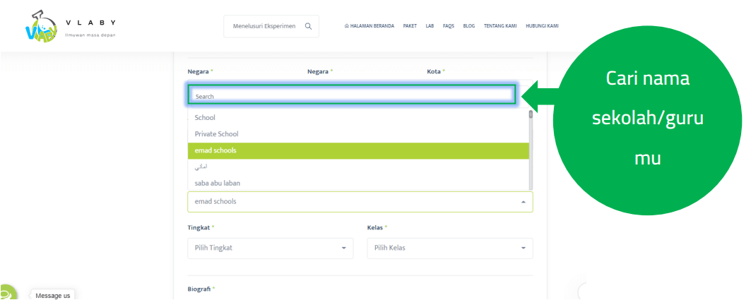
Task: Open the FAQS page
Action: click(449, 26)
